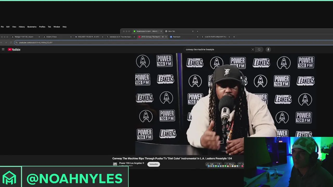Clear the YouTube search box text
This screenshot has height=187, width=333.
tap(253, 49)
